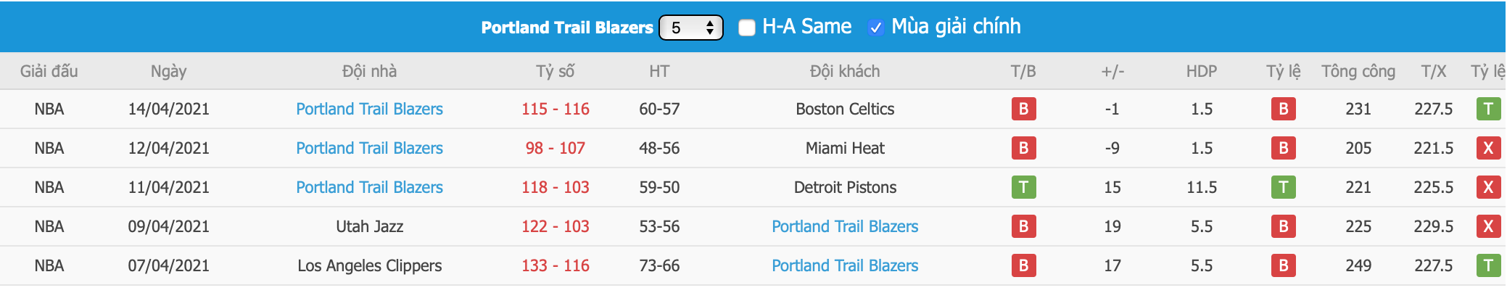The width and height of the screenshot is (1507, 293).
Task: Click the green T over/under badge on 14/04/2021 row
Action: click(1488, 109)
